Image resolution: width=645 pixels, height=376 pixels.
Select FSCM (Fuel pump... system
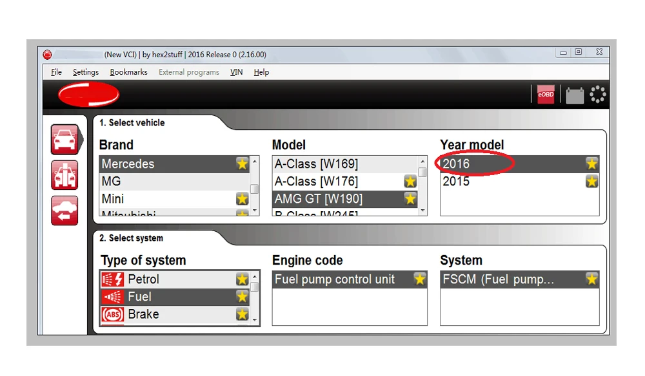519,279
